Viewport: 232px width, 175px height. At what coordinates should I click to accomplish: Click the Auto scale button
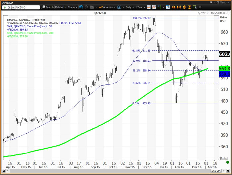[224, 158]
